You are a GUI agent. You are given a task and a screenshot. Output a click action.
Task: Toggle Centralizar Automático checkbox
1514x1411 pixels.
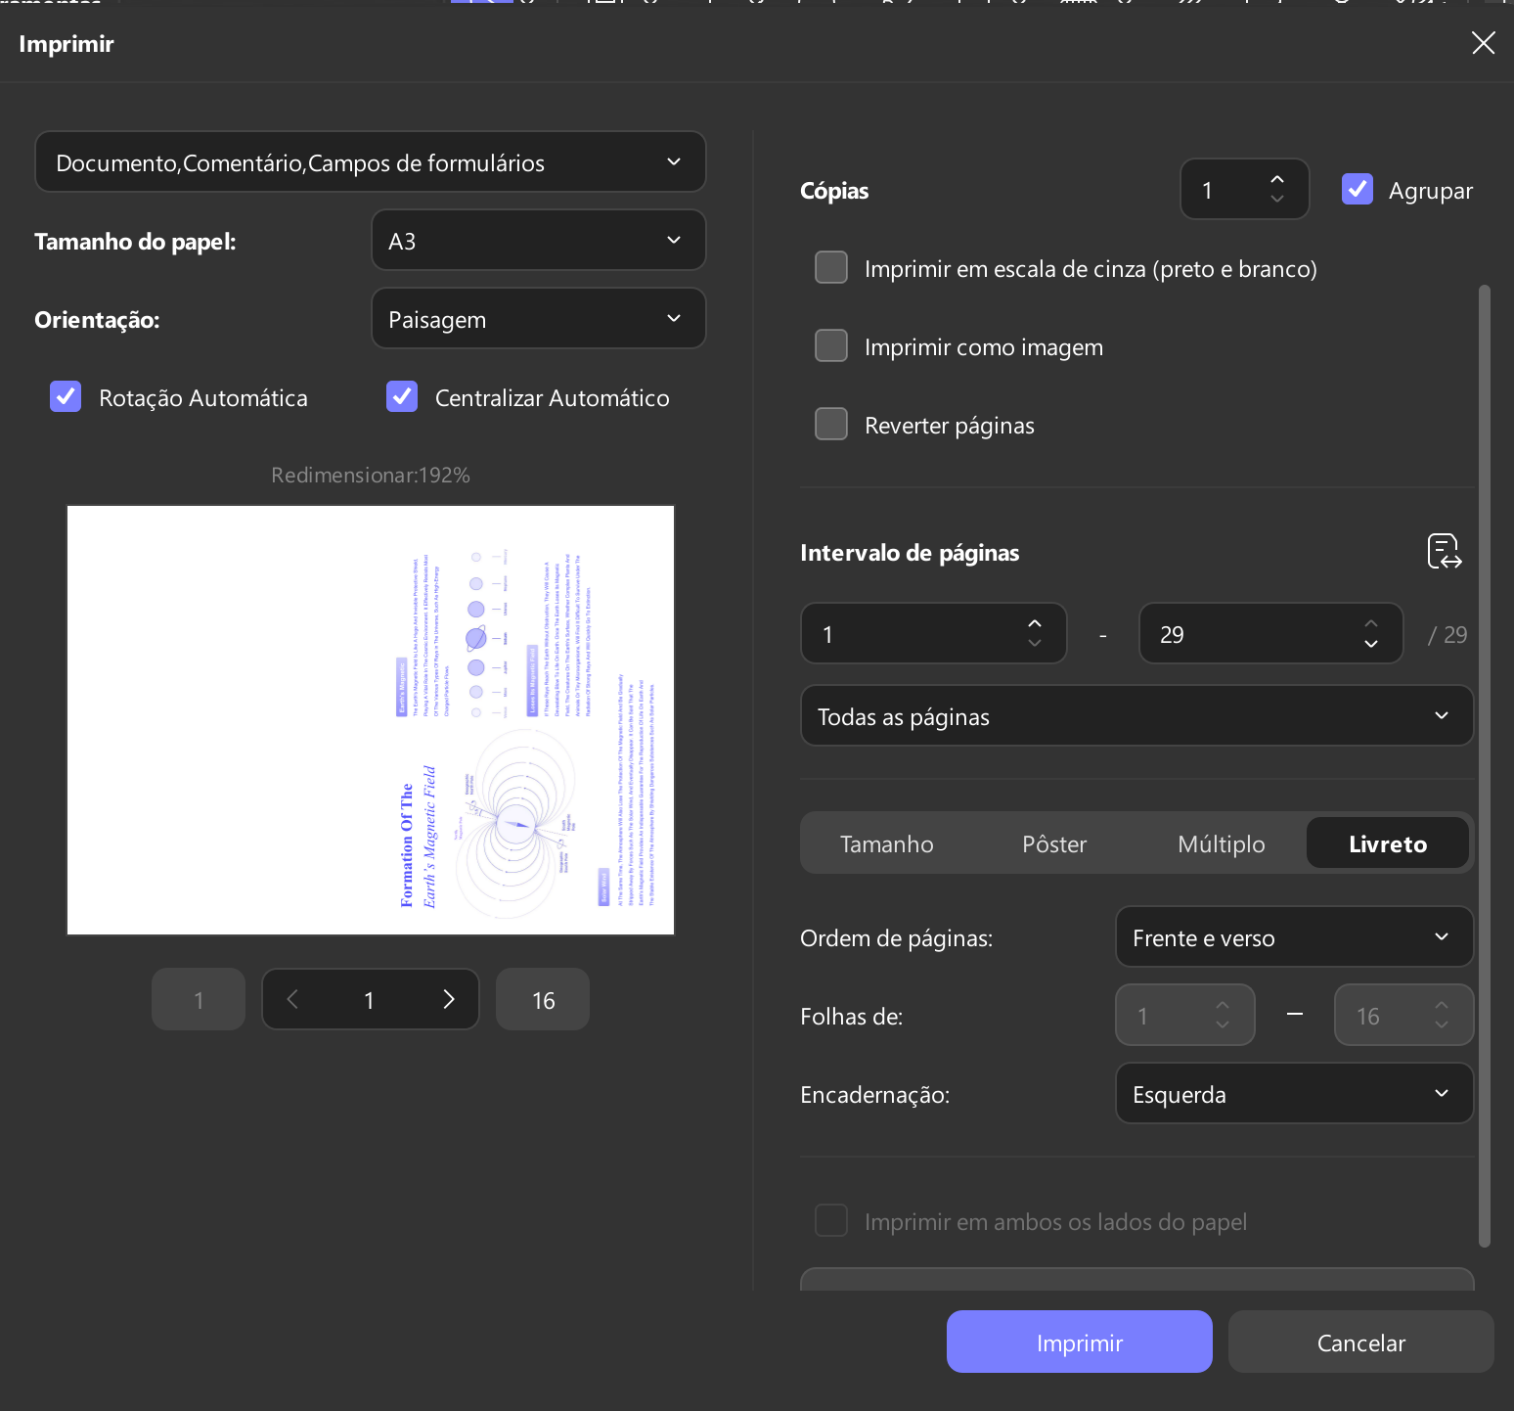(402, 396)
